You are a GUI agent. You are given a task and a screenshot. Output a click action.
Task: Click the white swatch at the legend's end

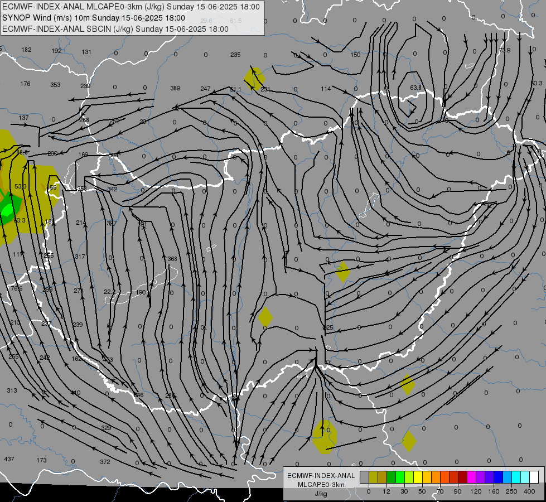(534, 477)
